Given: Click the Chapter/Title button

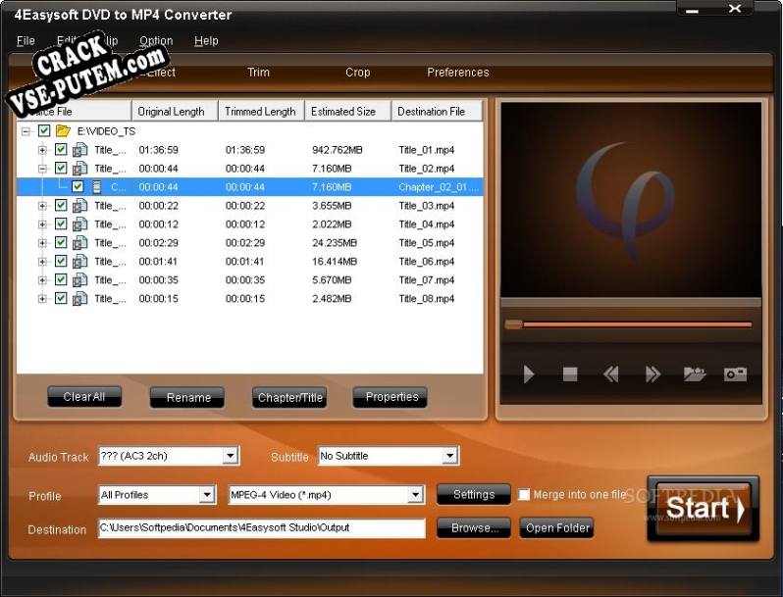Looking at the screenshot, I should click(x=289, y=397).
